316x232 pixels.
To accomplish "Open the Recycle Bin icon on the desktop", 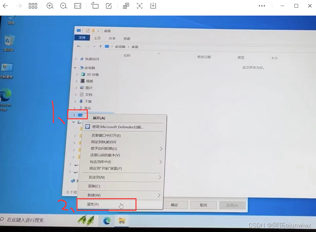I will [9, 43].
